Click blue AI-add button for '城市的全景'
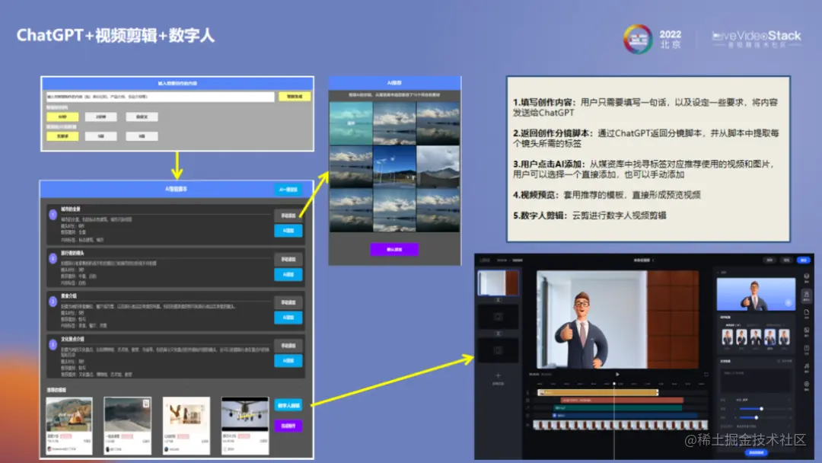The width and height of the screenshot is (822, 463). tap(288, 230)
